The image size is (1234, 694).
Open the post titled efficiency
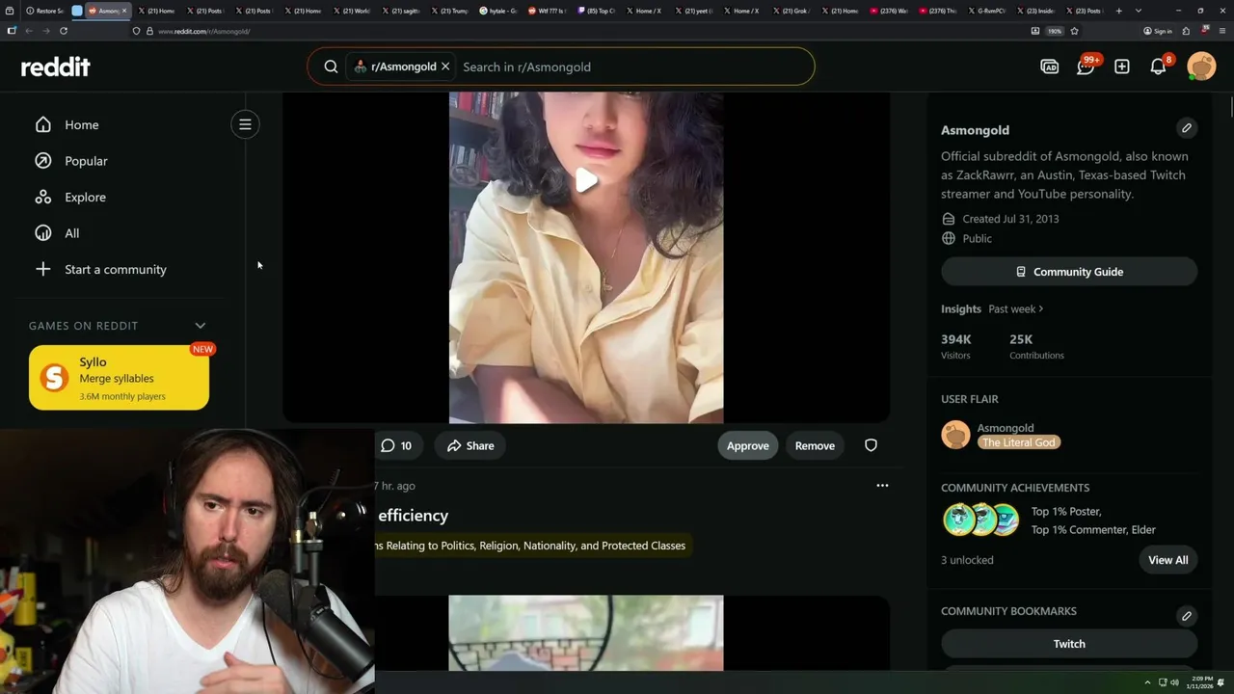point(413,516)
